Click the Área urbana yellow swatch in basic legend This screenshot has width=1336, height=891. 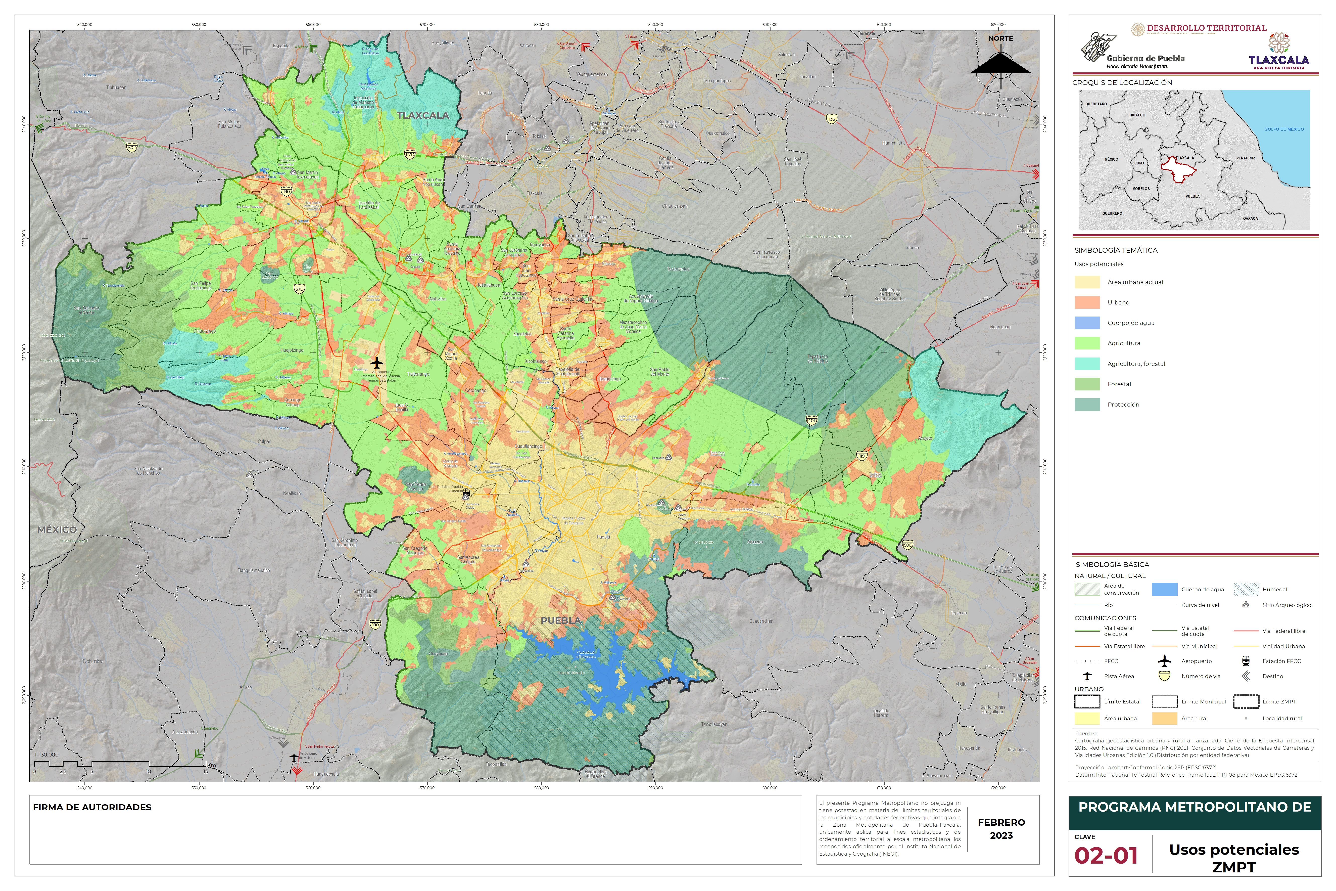pyautogui.click(x=1087, y=718)
